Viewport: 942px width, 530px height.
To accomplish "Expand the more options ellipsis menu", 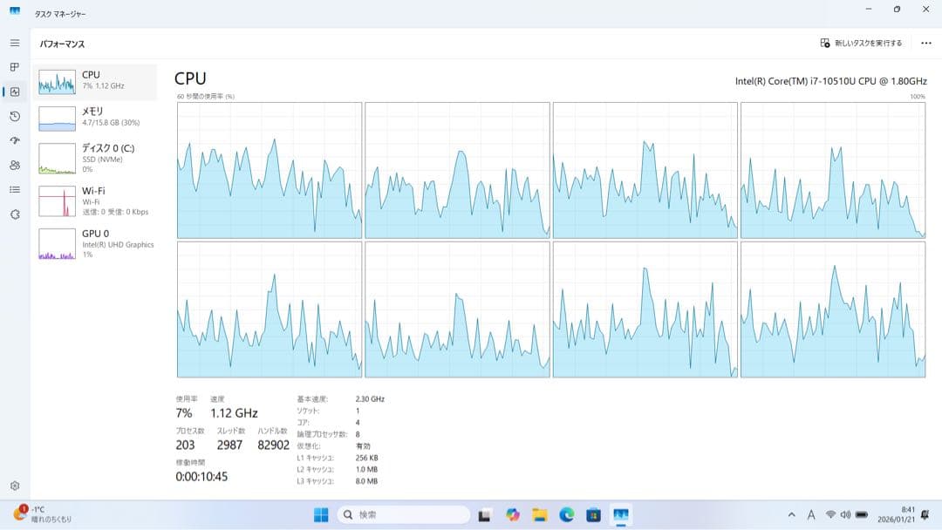I will (x=926, y=42).
